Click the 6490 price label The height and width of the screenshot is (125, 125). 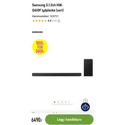[x=37, y=120]
